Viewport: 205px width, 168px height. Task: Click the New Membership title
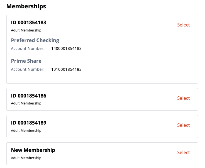pos(33,150)
